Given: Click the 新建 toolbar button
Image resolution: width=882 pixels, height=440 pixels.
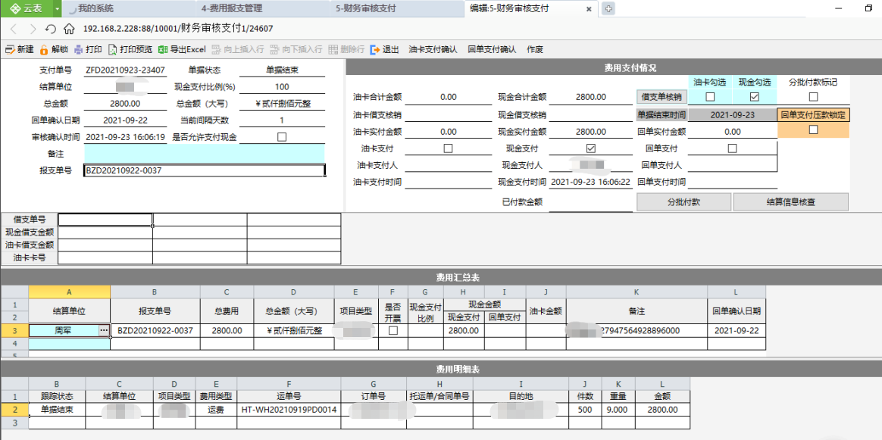Looking at the screenshot, I should click(x=19, y=49).
